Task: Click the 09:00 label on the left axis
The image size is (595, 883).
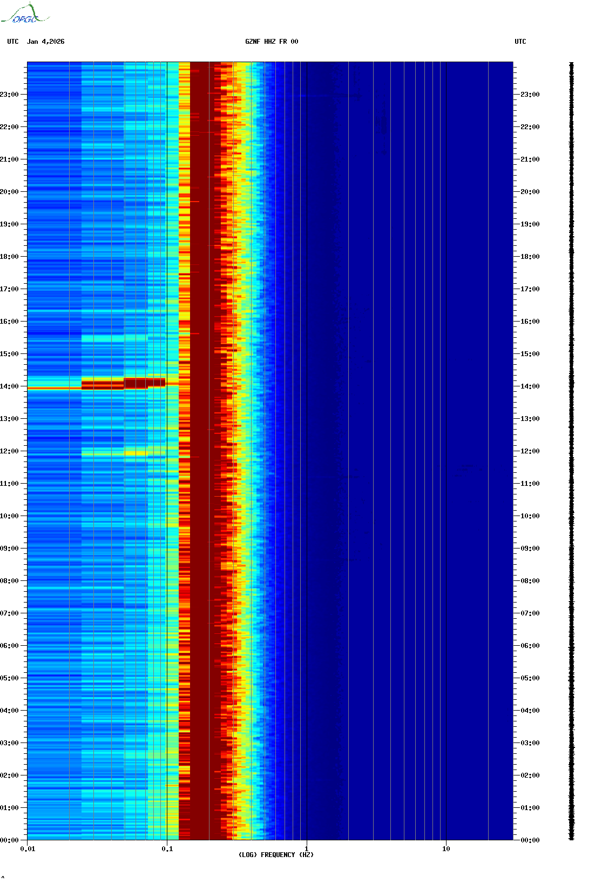Action: 9,548
